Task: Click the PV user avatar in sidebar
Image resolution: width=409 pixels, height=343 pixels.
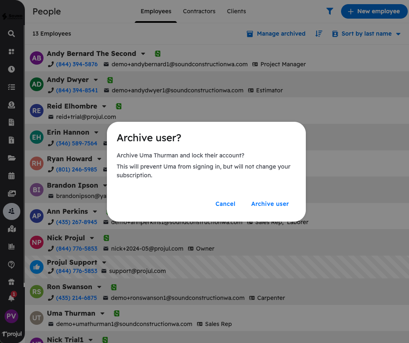Action: (11, 316)
